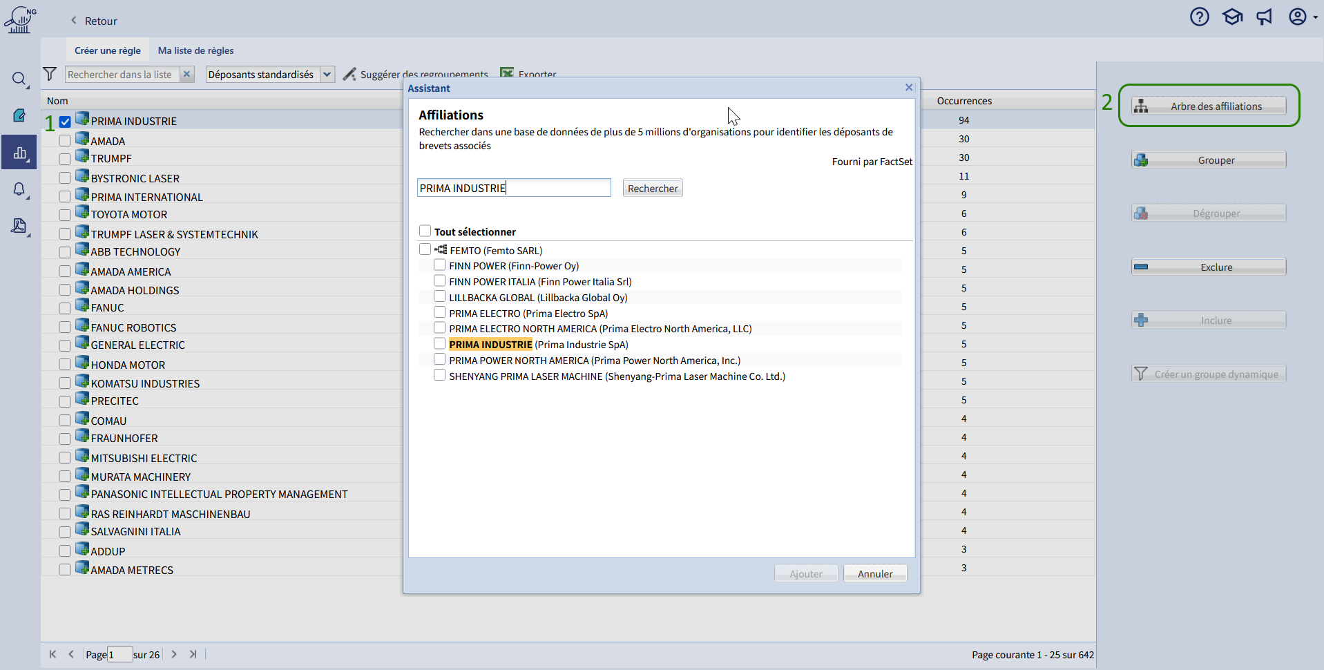Click the Ajouter button
This screenshot has height=670, width=1324.
pos(806,573)
